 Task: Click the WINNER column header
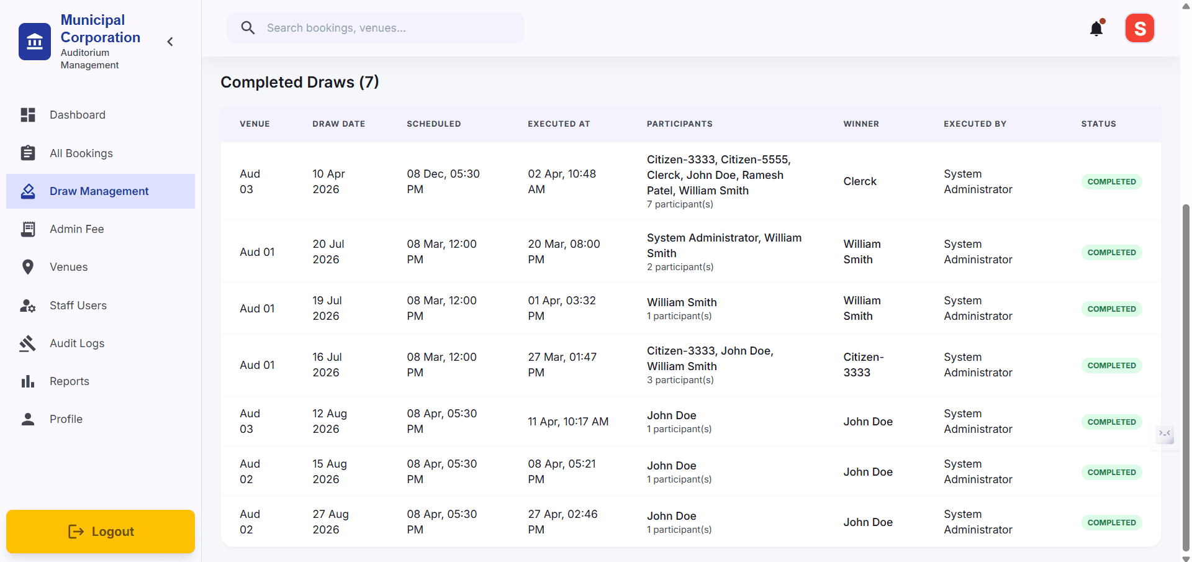tap(861, 124)
